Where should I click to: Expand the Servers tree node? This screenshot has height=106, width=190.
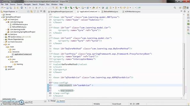click(x=2, y=14)
